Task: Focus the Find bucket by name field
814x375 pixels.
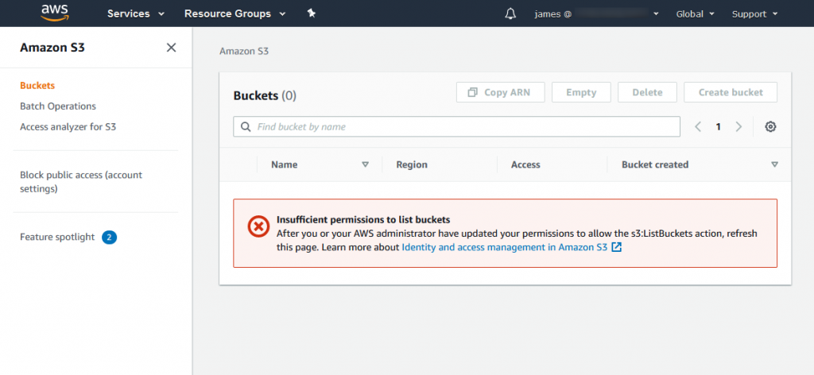Action: click(457, 126)
